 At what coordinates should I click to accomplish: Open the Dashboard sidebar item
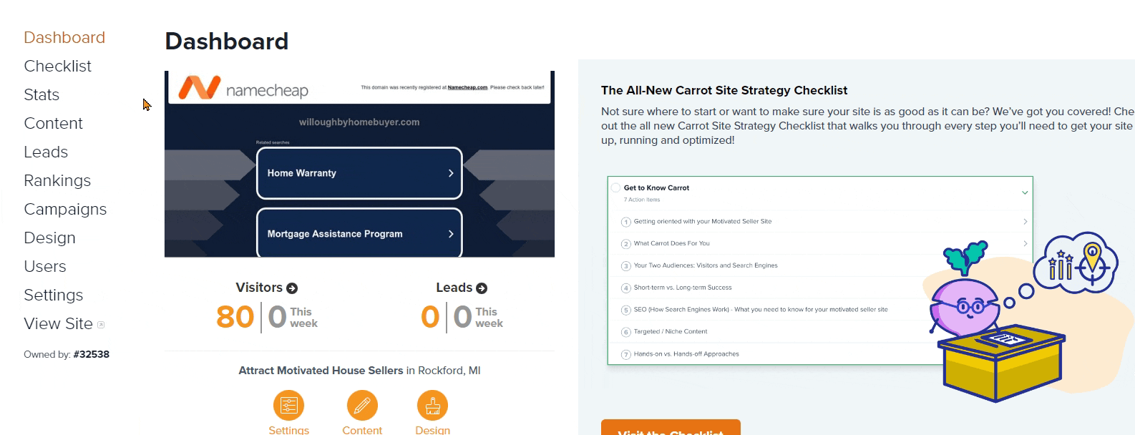coord(64,37)
